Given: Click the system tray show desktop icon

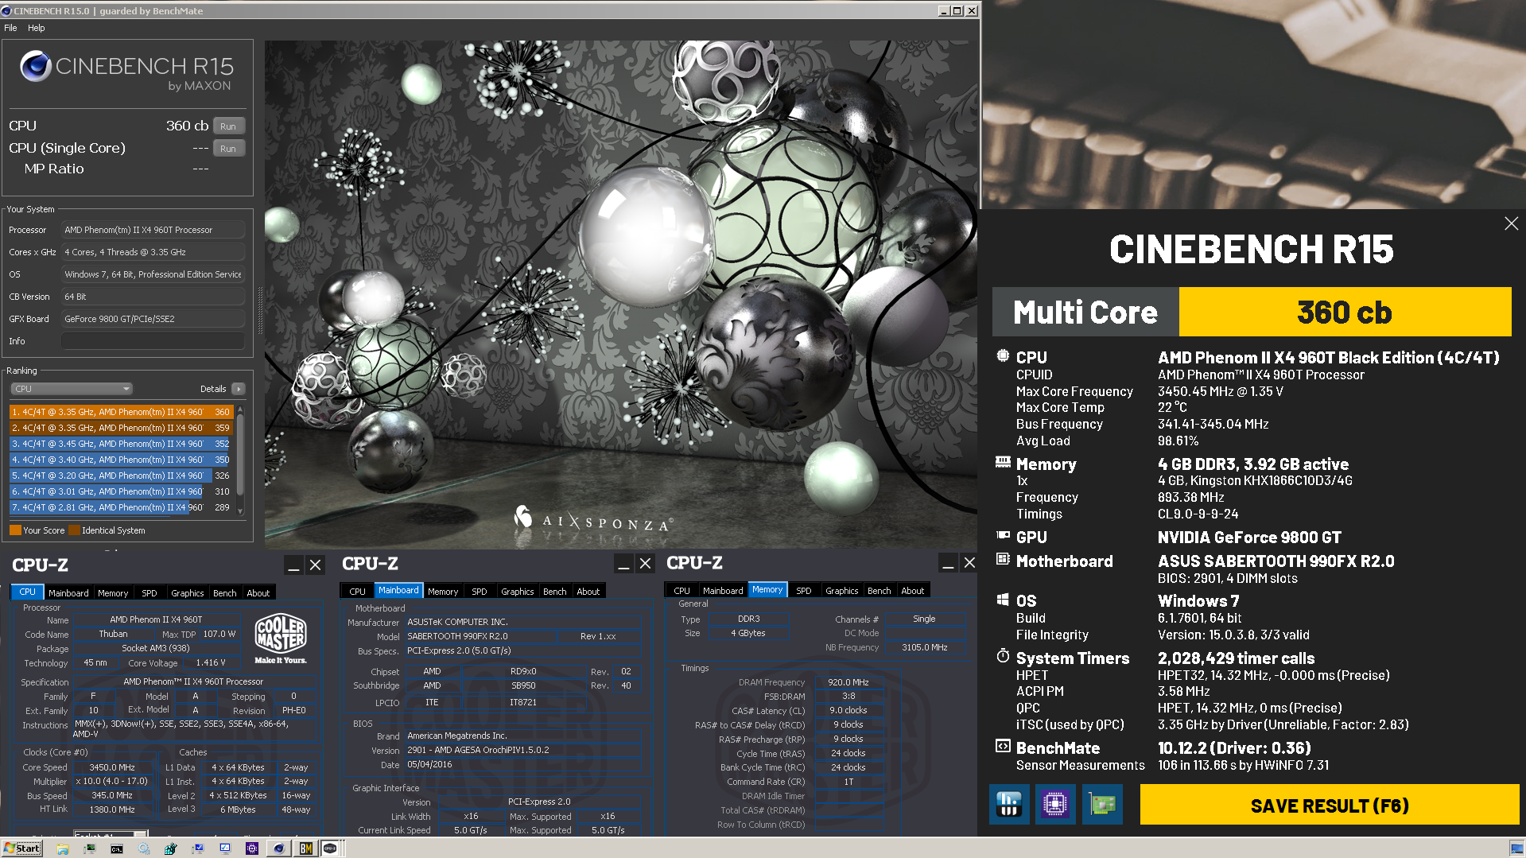Looking at the screenshot, I should click(x=1516, y=849).
